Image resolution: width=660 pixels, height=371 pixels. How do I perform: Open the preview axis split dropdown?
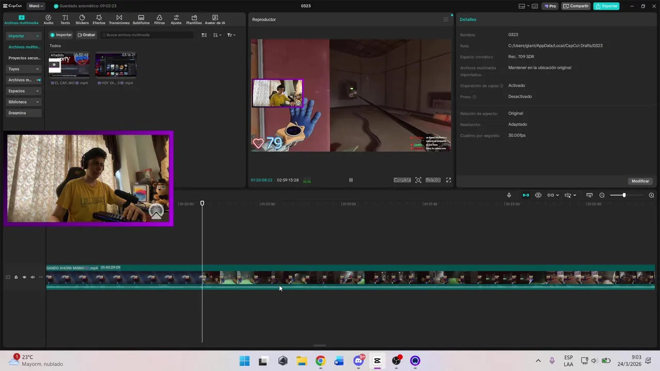pyautogui.click(x=570, y=195)
